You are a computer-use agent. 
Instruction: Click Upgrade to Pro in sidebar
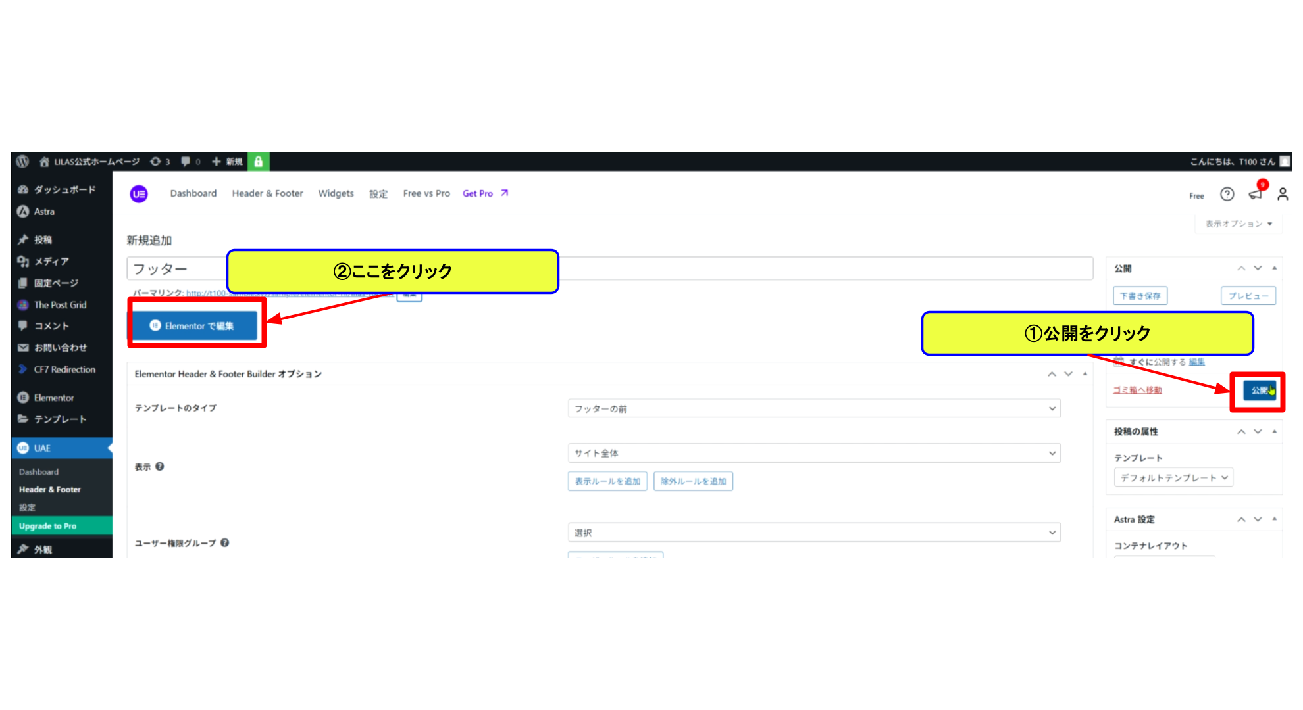click(x=62, y=526)
